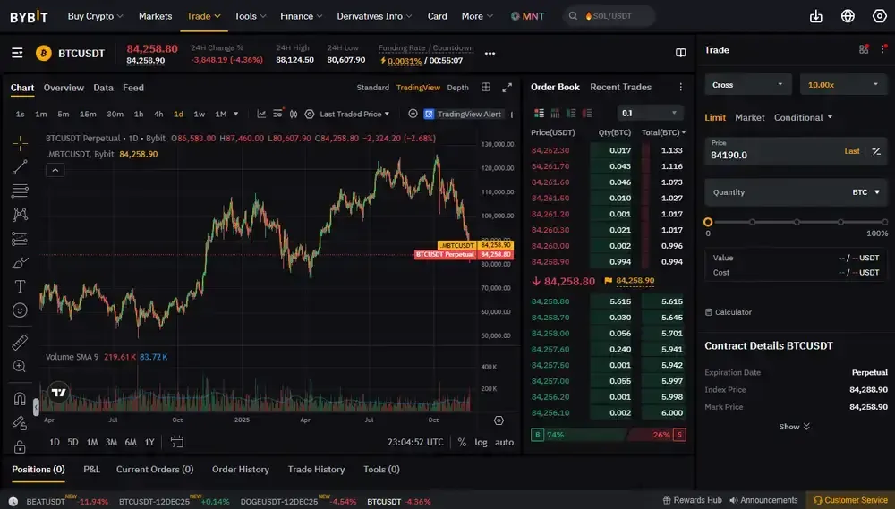Viewport: 895px width, 509px height.
Task: Open the chart settings circle icon
Action: tap(310, 115)
